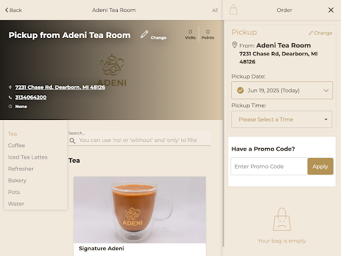Select the Refresher category
341x256 pixels.
coord(21,169)
